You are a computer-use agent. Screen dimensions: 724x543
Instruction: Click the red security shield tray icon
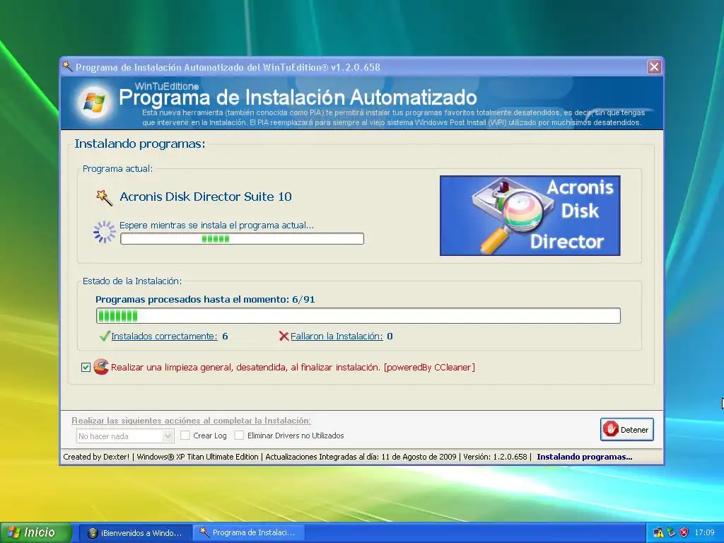684,533
